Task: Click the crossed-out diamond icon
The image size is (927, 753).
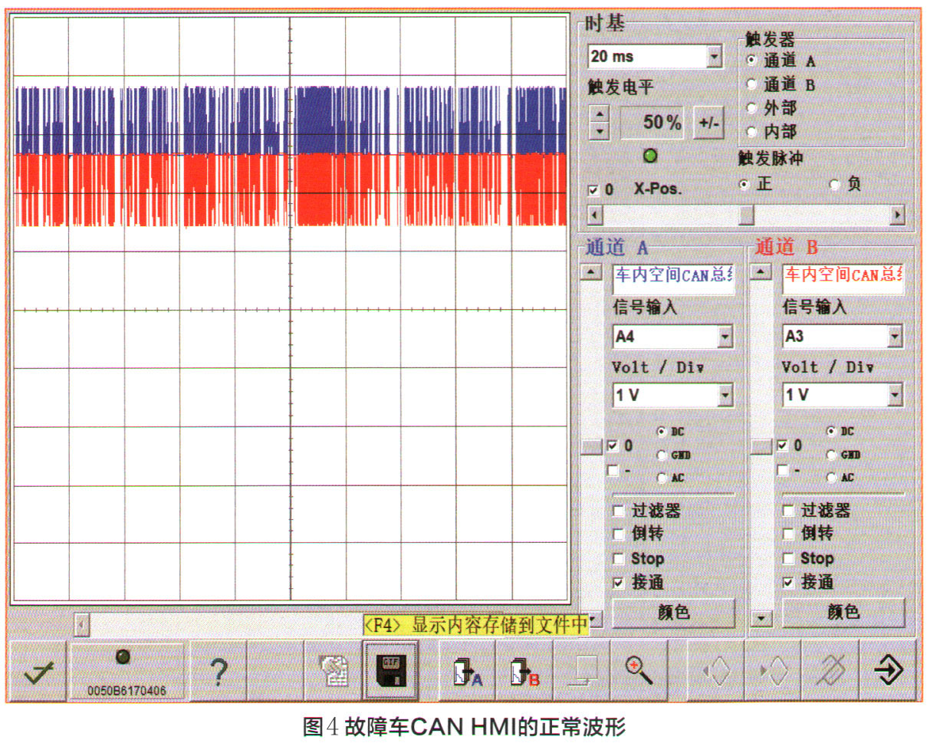Action: tap(830, 672)
